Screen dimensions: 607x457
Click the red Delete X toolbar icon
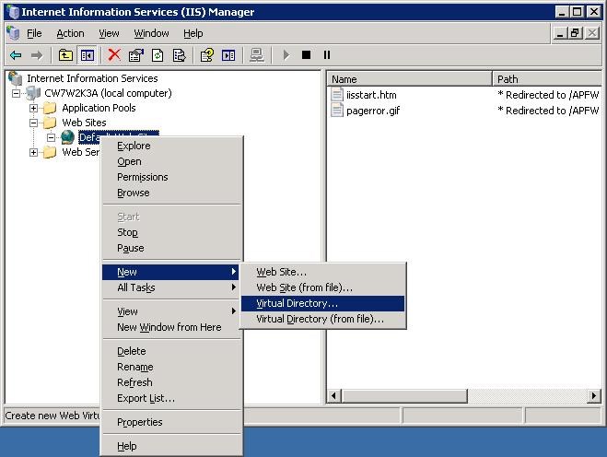tap(114, 55)
